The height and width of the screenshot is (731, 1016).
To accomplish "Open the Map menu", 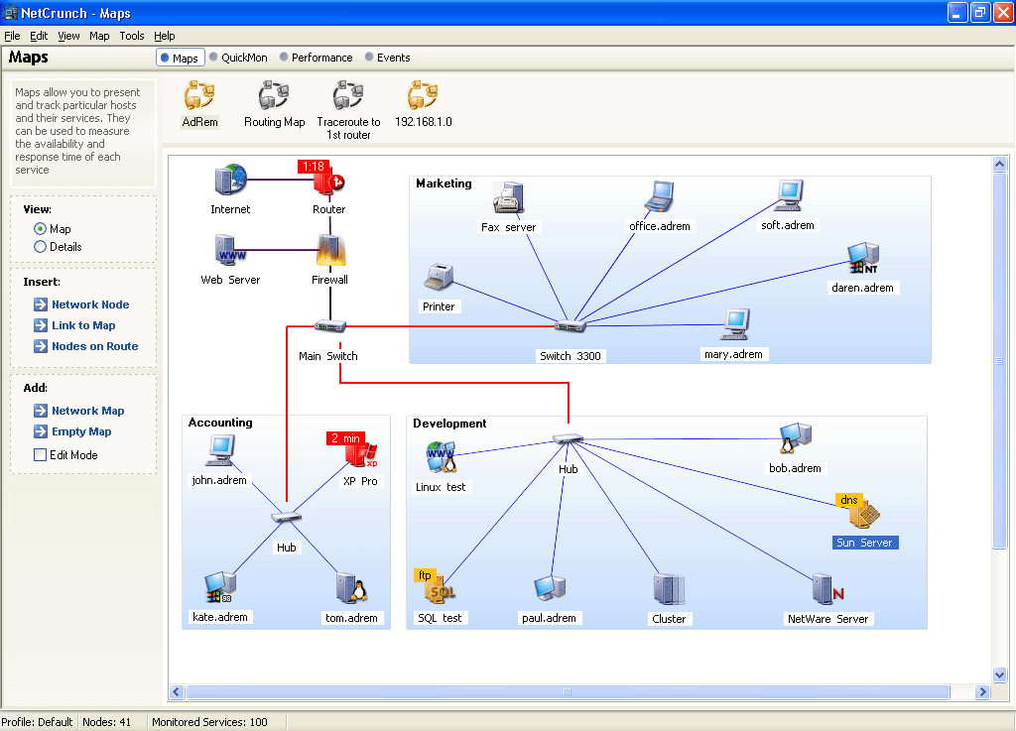I will coord(99,36).
